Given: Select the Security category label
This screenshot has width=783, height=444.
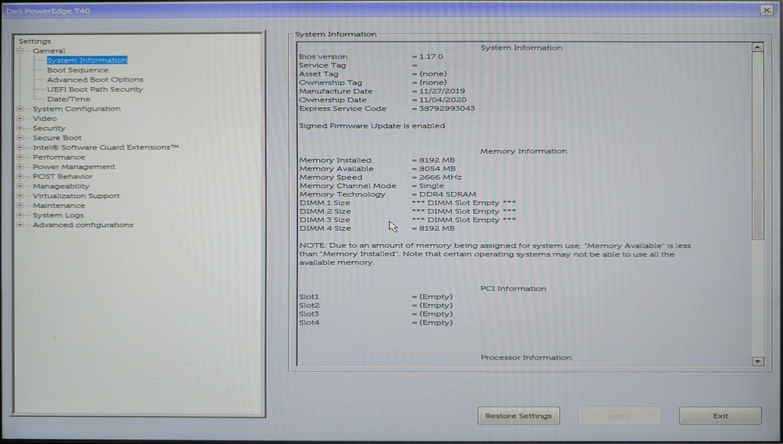Looking at the screenshot, I should [49, 128].
